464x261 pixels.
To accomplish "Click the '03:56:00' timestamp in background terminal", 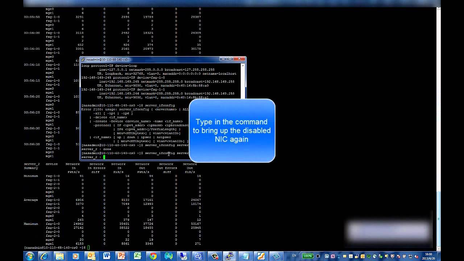I will point(32,33).
